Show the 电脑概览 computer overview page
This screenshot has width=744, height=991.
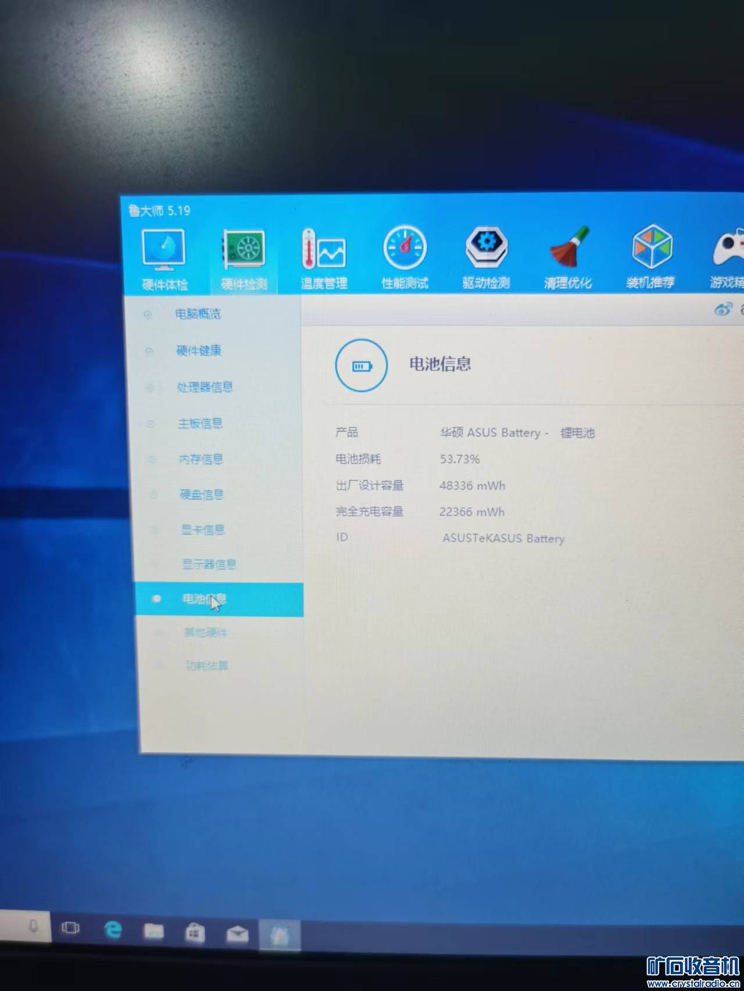pos(198,314)
